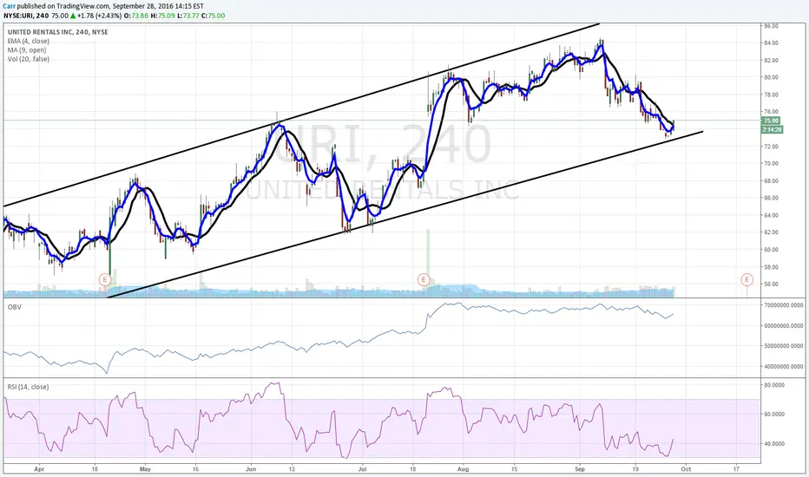Click the 'May' date axis label
The height and width of the screenshot is (477, 809).
coord(145,469)
